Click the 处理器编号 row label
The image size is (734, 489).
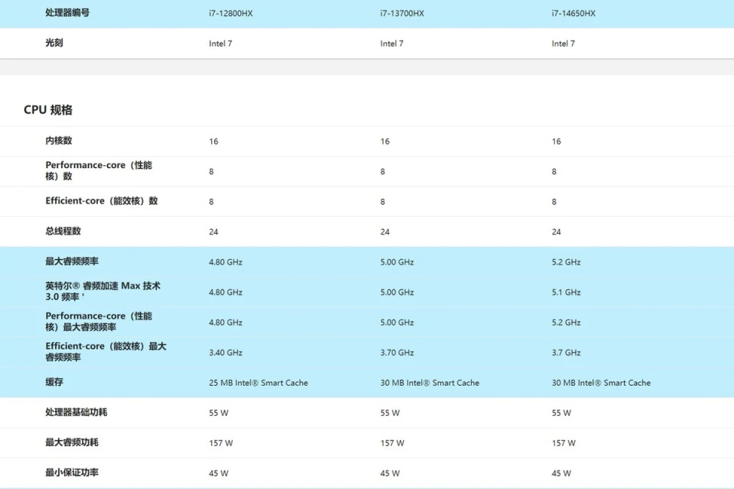[67, 13]
